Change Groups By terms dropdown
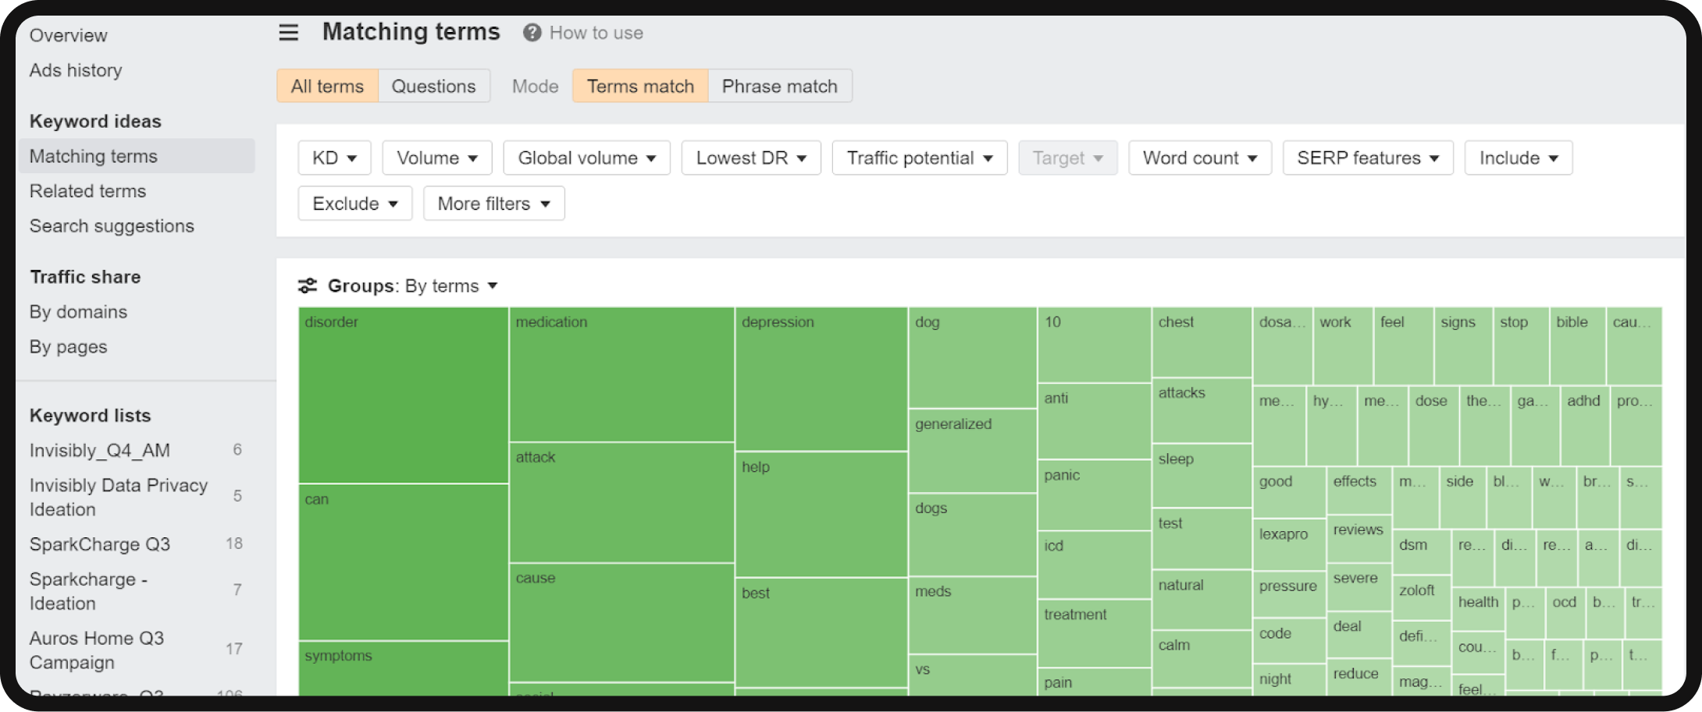This screenshot has width=1702, height=712. 451,285
